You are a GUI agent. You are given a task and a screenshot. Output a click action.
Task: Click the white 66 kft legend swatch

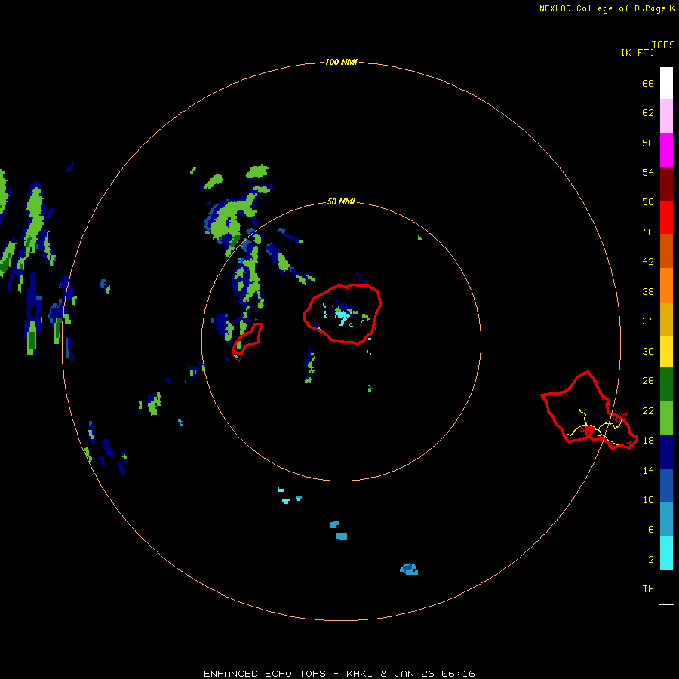[666, 83]
